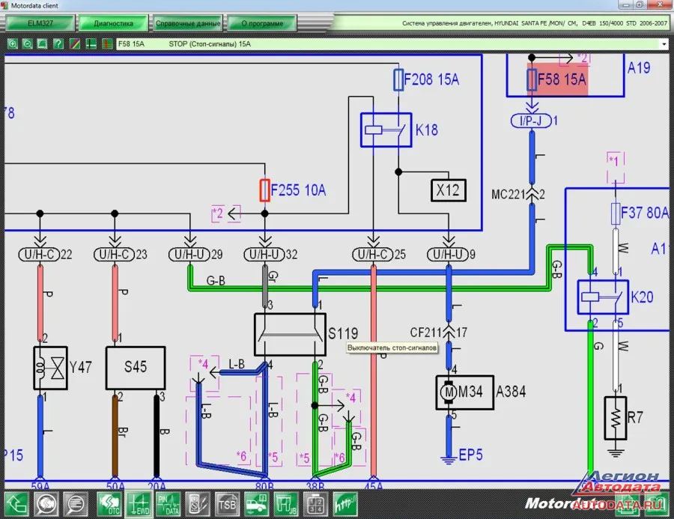Open the PIN DATA icon
674x519 pixels.
(168, 503)
